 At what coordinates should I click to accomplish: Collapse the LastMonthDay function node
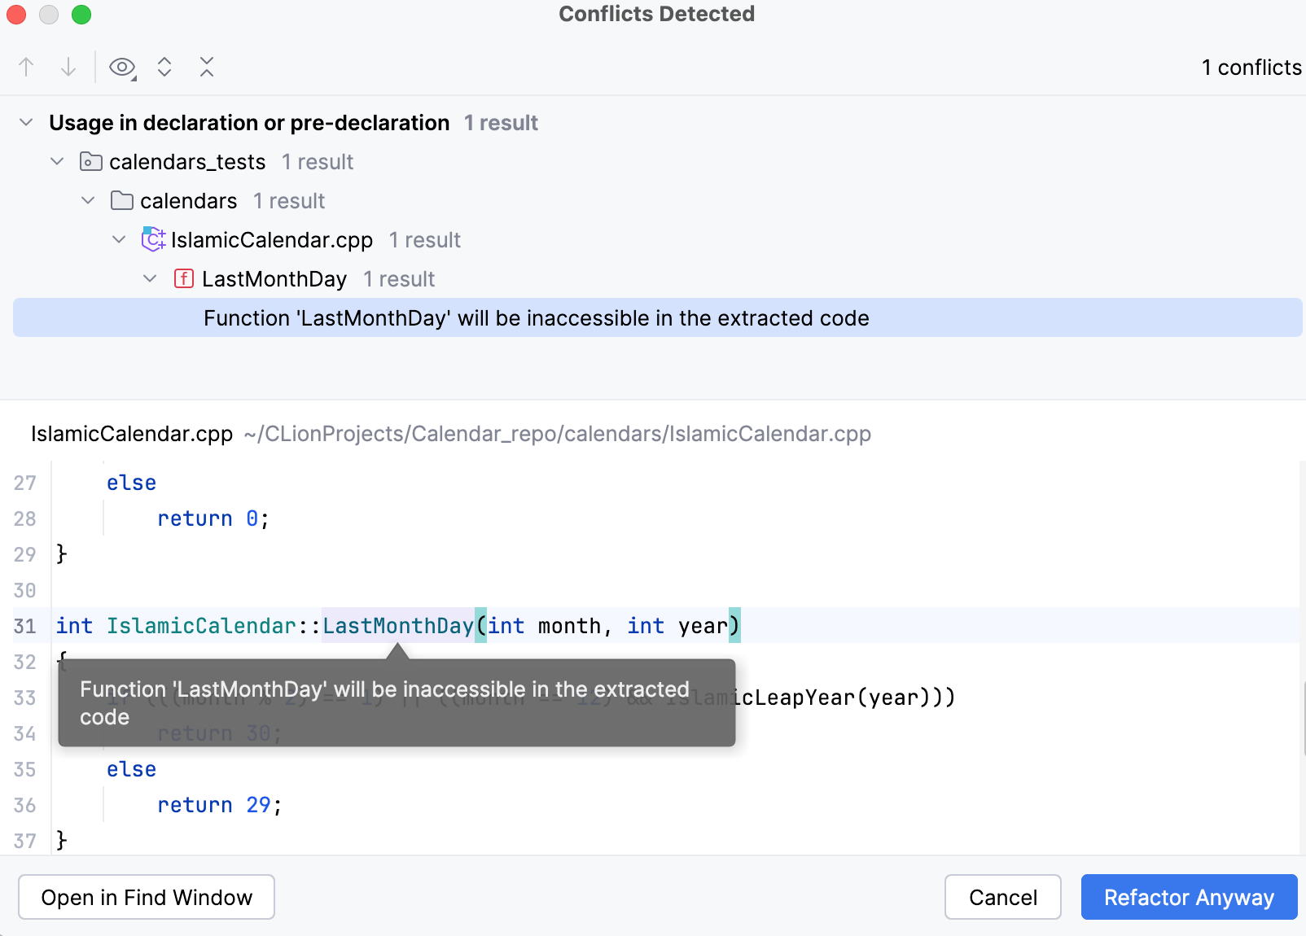pos(150,278)
